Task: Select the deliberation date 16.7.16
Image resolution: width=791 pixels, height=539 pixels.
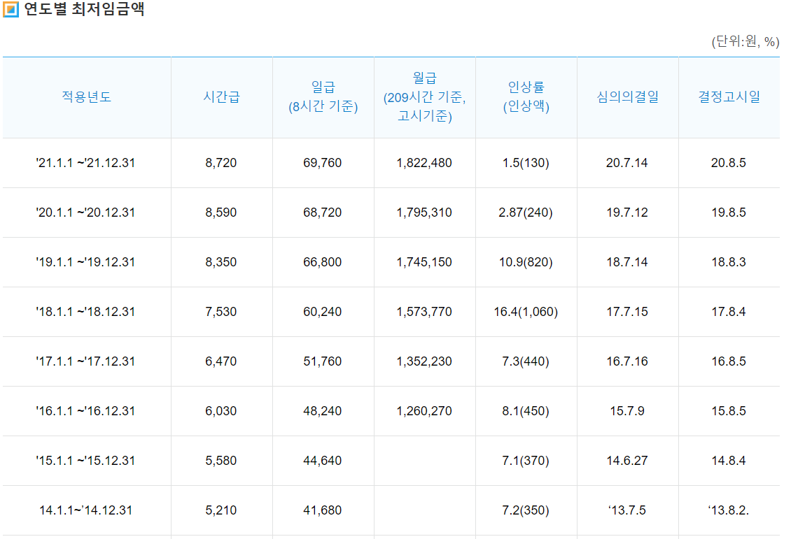Action: click(627, 361)
